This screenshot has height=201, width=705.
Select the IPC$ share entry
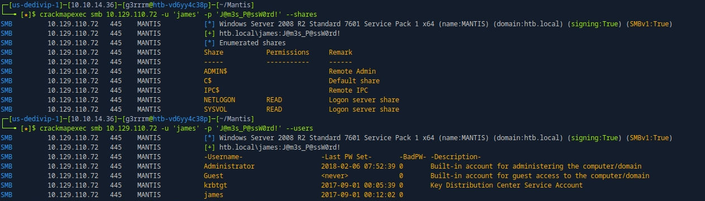tap(212, 90)
